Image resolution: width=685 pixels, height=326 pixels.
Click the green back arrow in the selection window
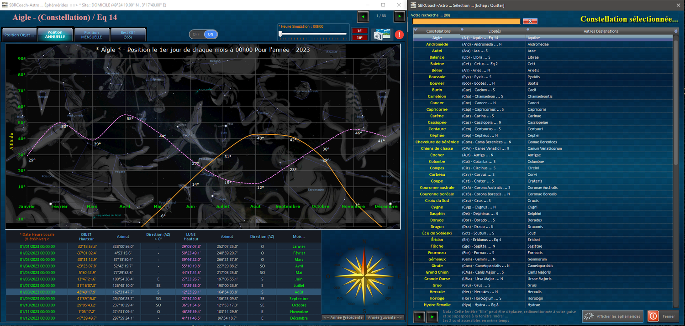click(419, 316)
